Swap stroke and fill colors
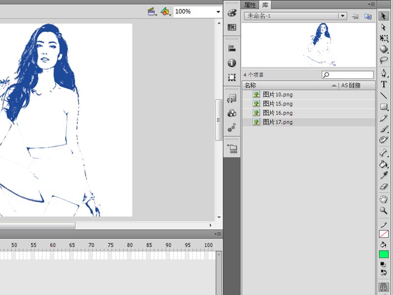The image size is (393, 295). pos(384,272)
